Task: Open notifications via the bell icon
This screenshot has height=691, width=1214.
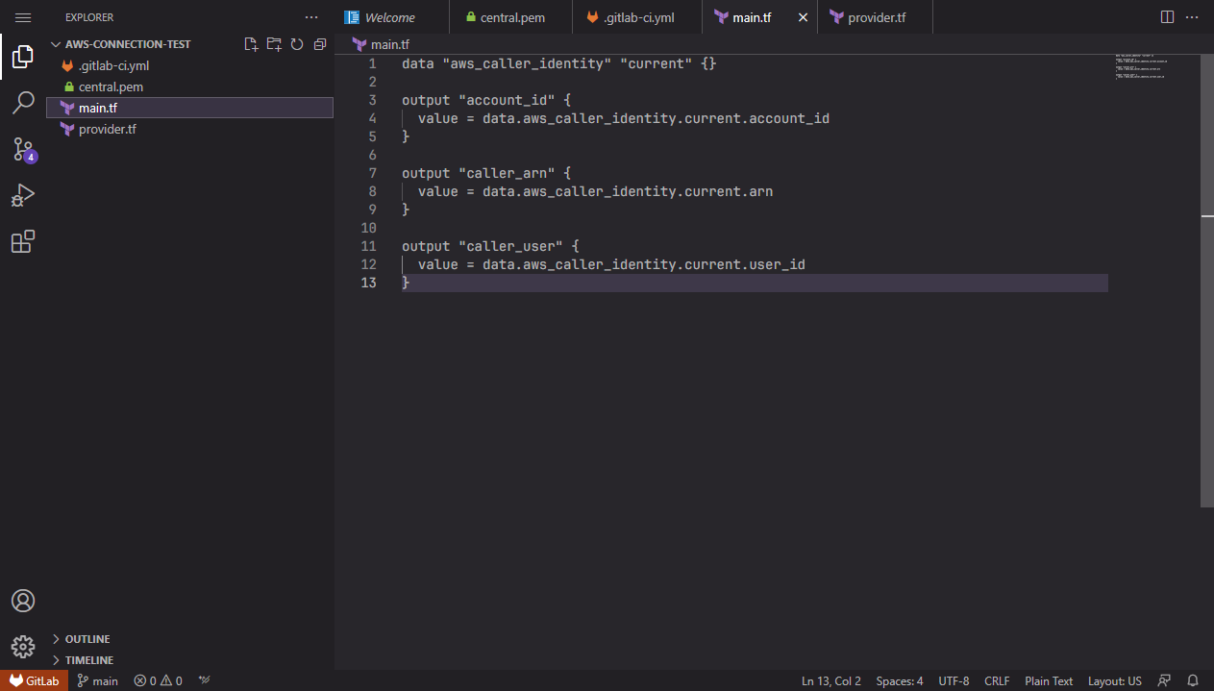Action: [x=1194, y=680]
